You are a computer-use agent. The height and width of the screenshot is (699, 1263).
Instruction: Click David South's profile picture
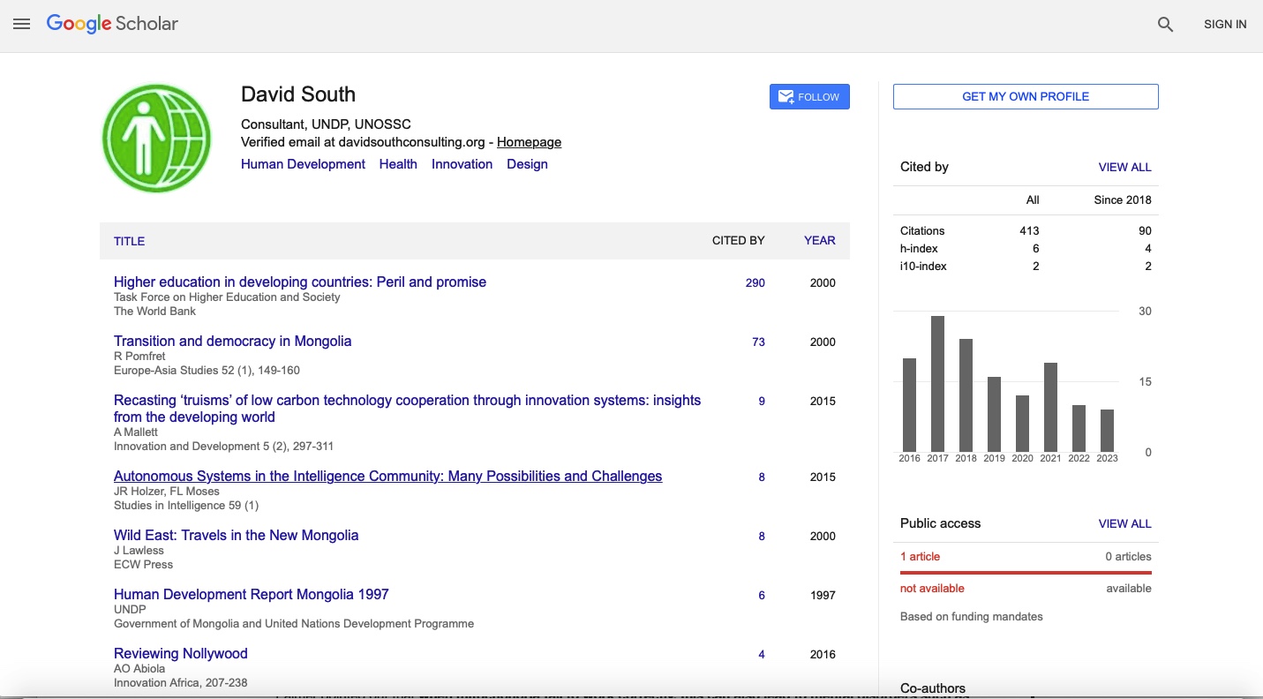(x=157, y=139)
